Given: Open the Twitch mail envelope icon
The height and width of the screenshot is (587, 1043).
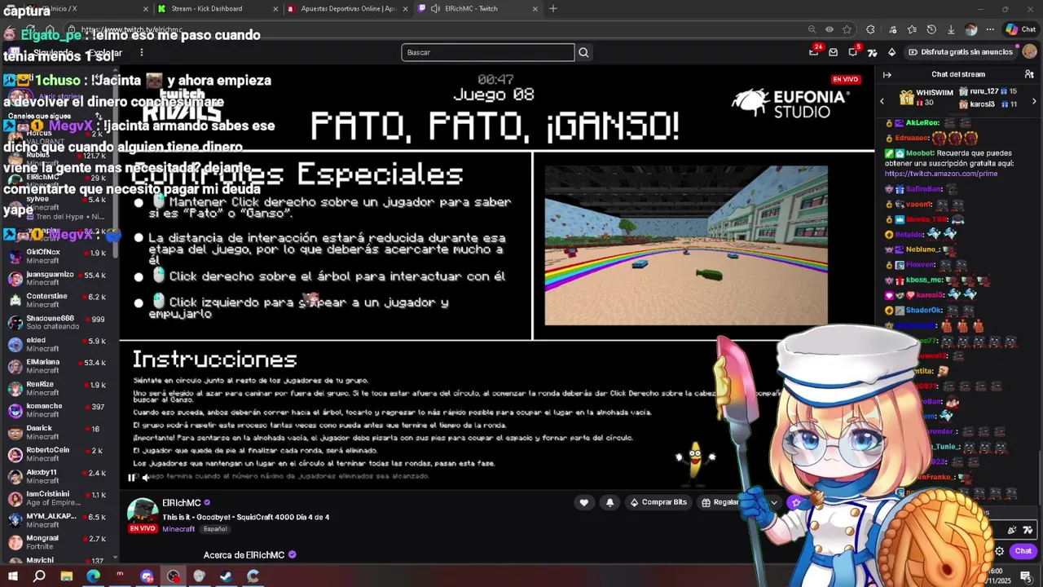Looking at the screenshot, I should point(833,52).
